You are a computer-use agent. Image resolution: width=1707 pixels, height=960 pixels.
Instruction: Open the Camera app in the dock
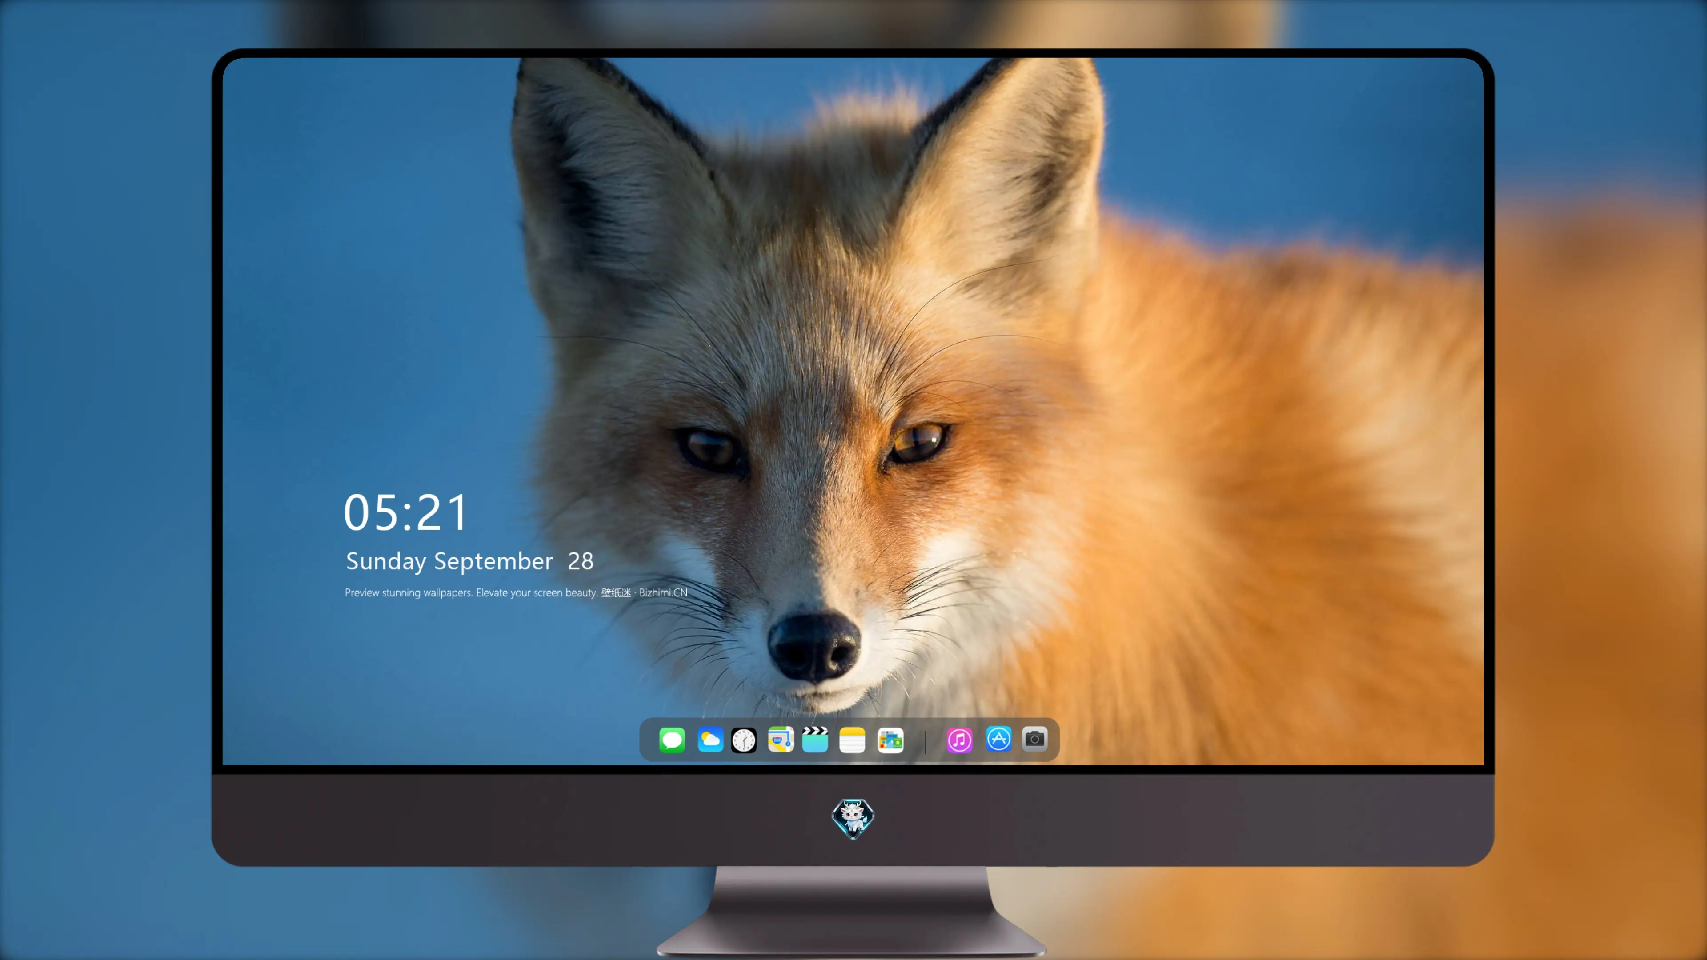1034,739
